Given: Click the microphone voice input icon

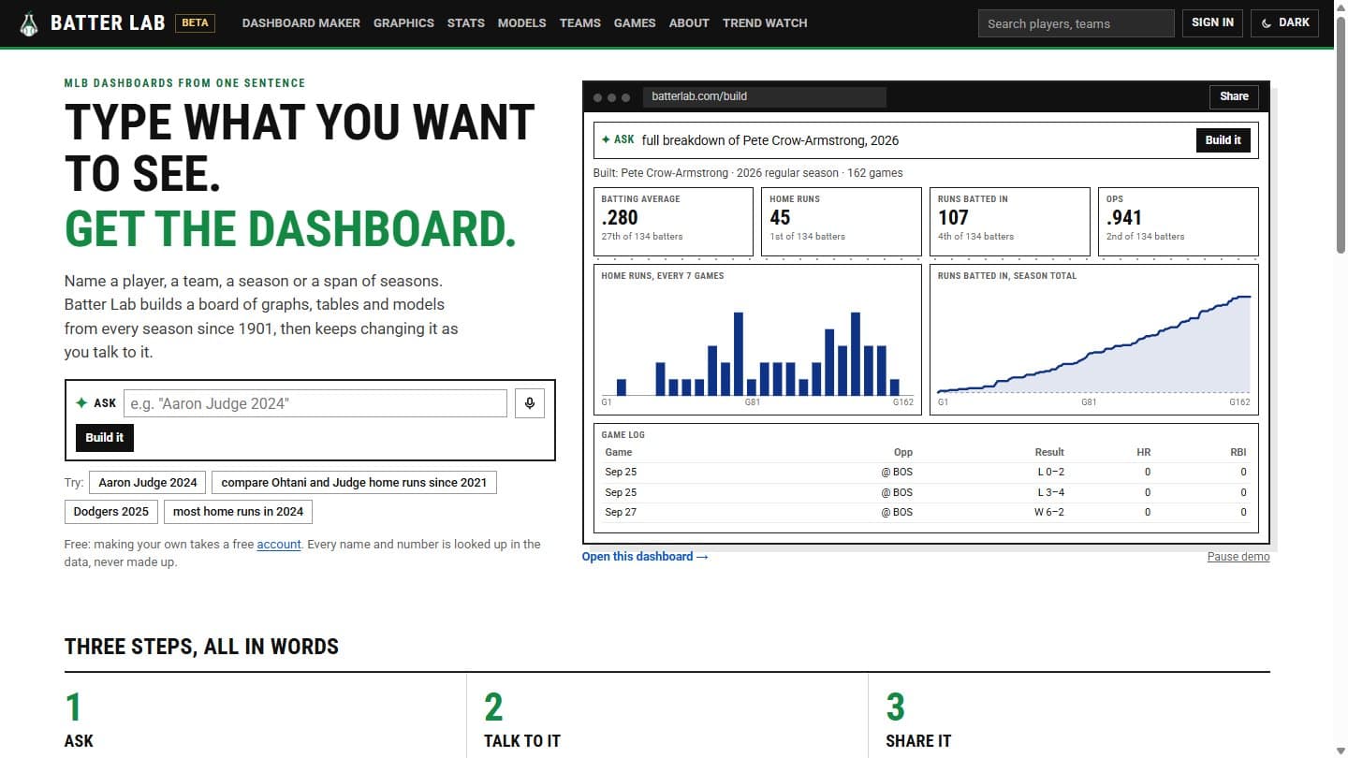Looking at the screenshot, I should click(x=530, y=403).
